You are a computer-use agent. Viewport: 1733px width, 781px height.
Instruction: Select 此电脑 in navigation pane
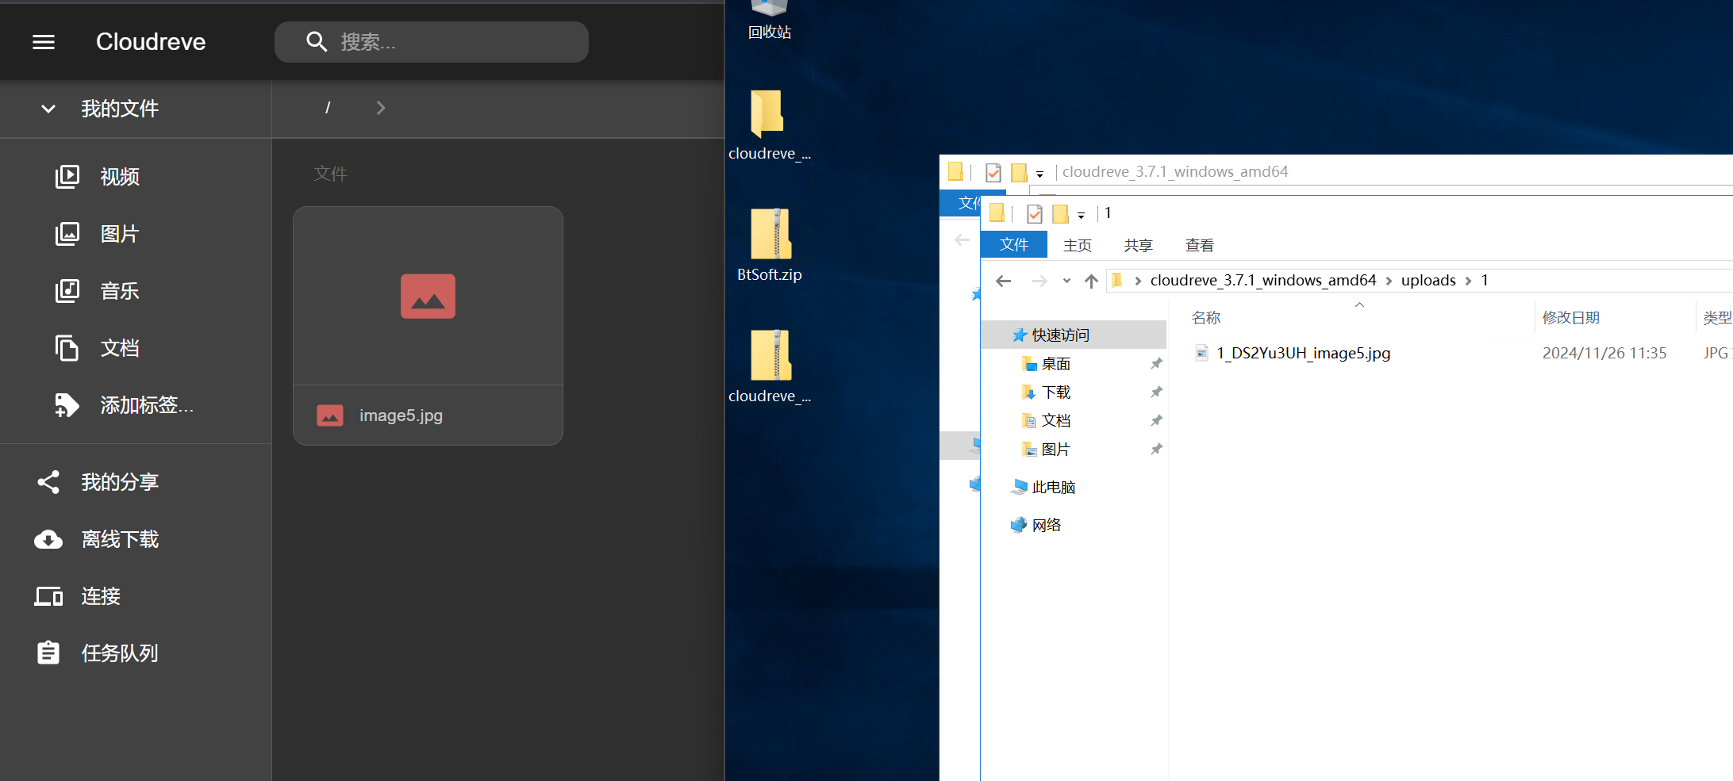[1053, 488]
